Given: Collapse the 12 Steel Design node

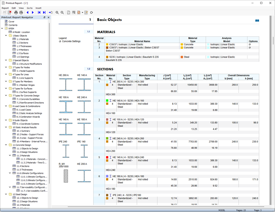Looking at the screenshot, I should [x=6, y=194].
